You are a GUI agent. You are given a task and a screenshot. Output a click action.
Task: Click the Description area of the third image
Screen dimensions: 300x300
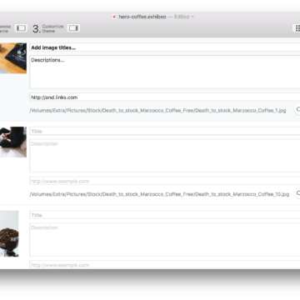[165, 240]
